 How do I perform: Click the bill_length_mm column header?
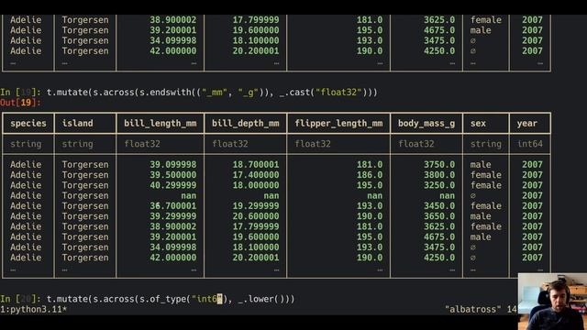161,124
